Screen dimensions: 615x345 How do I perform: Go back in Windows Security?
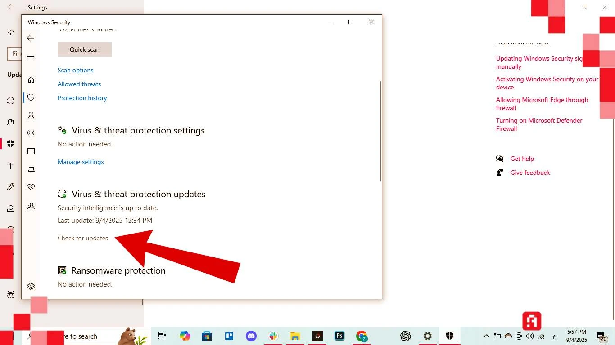tap(31, 38)
